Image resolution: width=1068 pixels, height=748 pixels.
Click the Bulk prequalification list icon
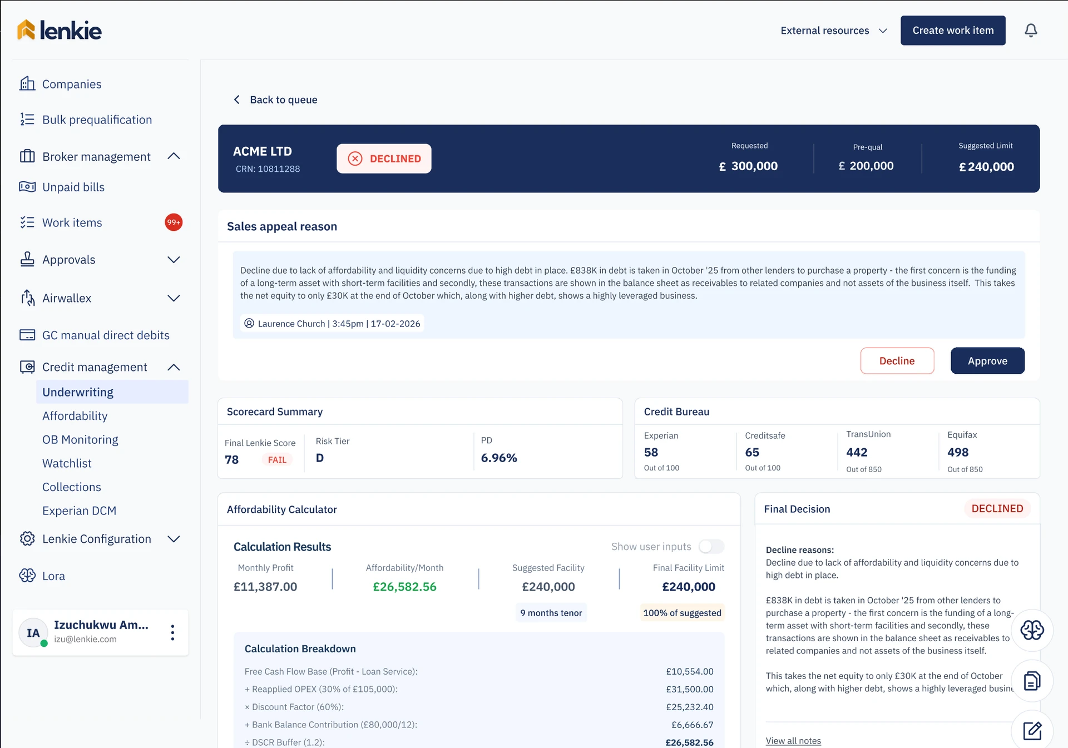point(27,119)
